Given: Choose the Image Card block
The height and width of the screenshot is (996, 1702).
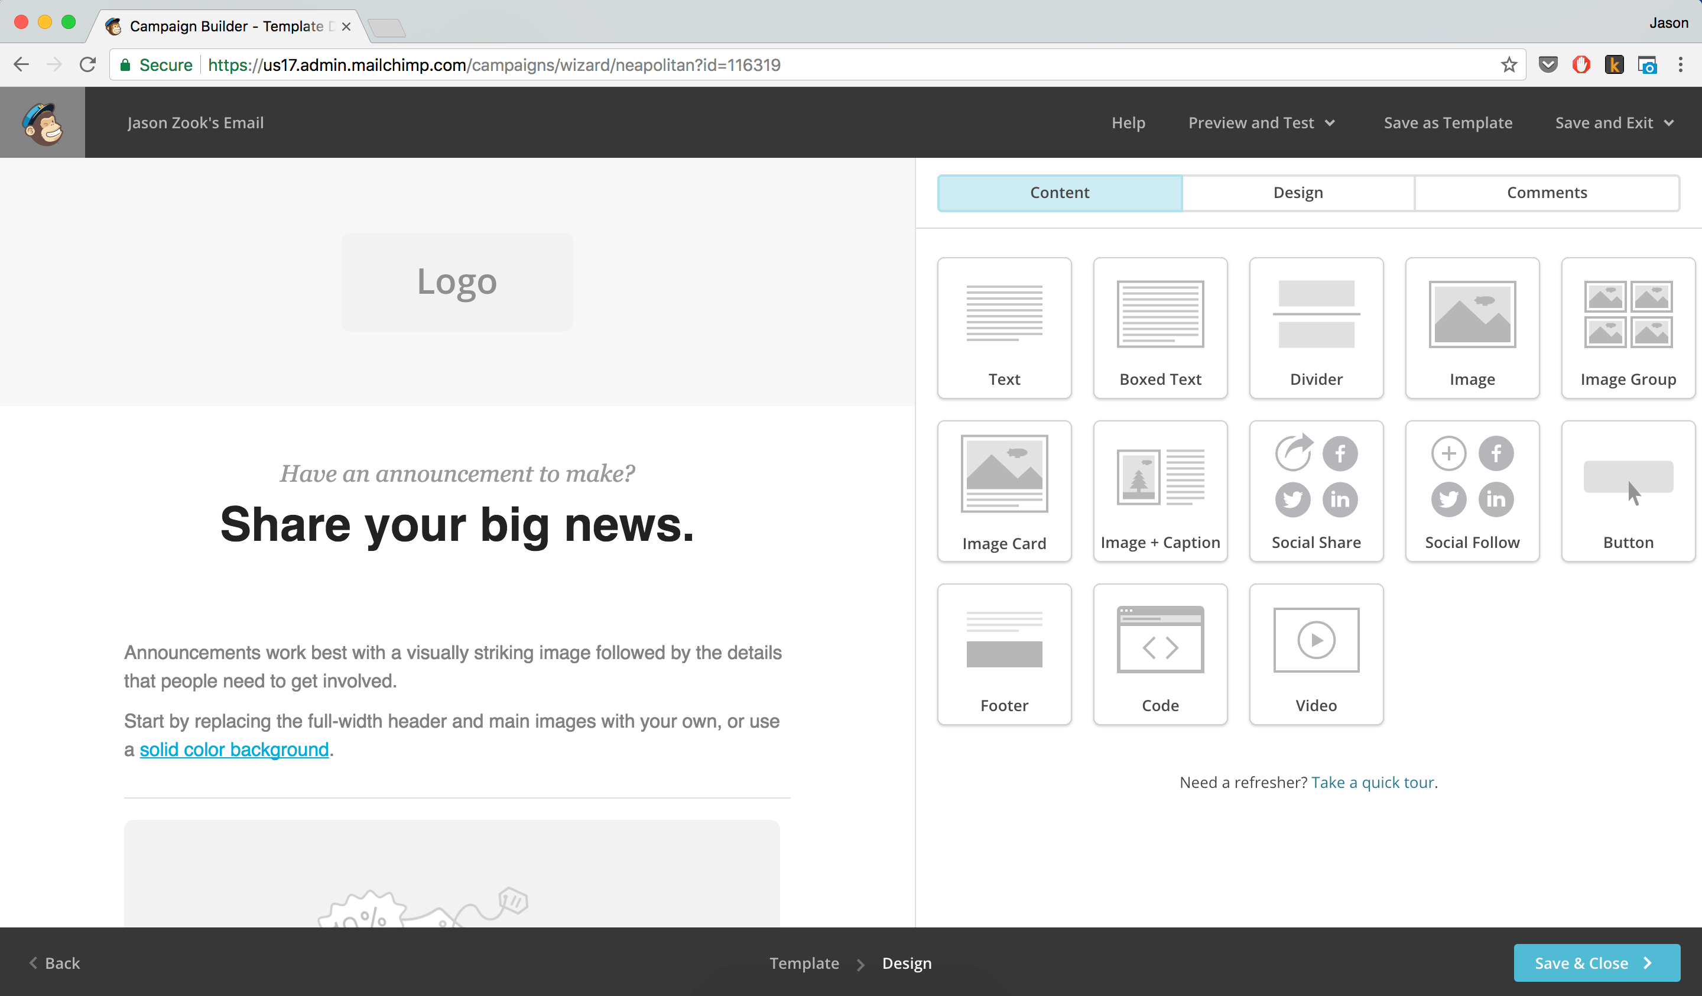Looking at the screenshot, I should [1003, 491].
